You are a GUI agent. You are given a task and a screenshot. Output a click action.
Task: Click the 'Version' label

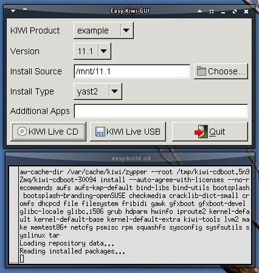[25, 51]
